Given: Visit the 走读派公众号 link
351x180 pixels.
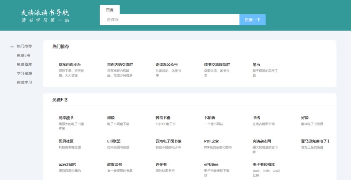Looking at the screenshot, I should [x=166, y=65].
